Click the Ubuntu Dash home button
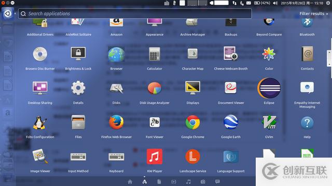The width and height of the screenshot is (332, 186). point(8,14)
